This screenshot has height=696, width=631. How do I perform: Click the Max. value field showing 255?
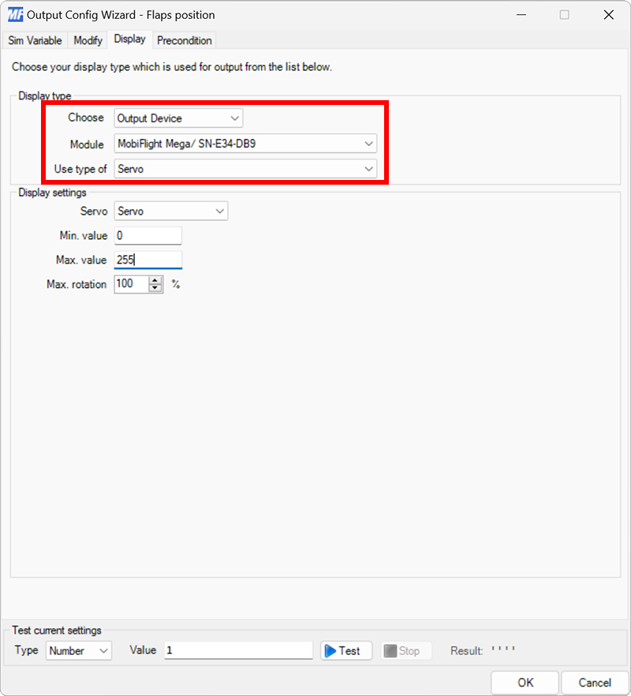pos(147,260)
